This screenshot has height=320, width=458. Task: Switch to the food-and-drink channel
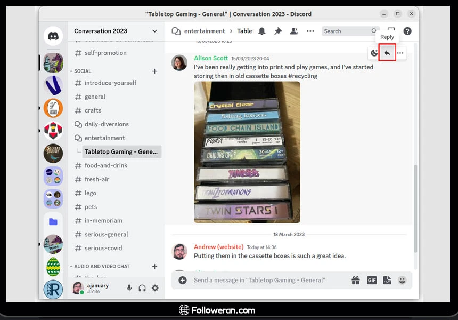(x=106, y=165)
